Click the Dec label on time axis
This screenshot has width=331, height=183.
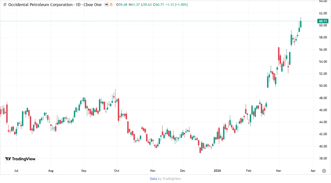click(x=182, y=171)
